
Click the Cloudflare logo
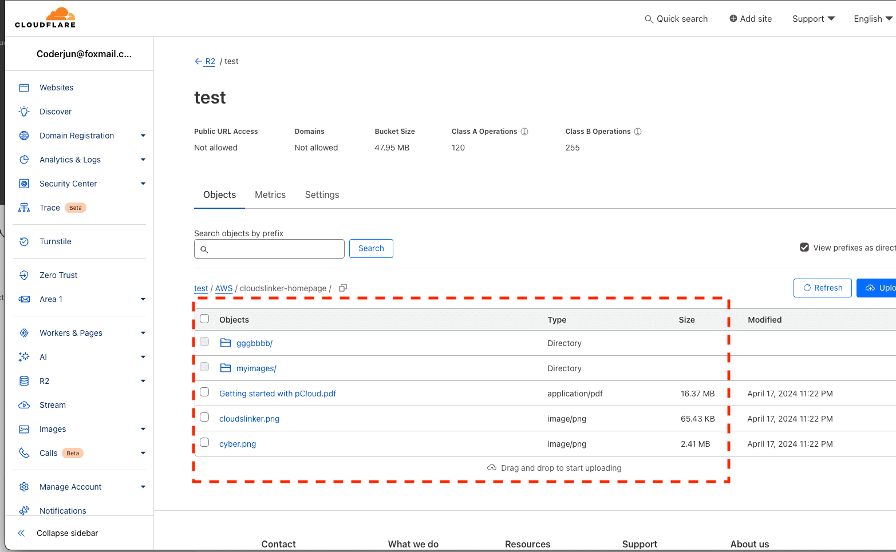(45, 18)
